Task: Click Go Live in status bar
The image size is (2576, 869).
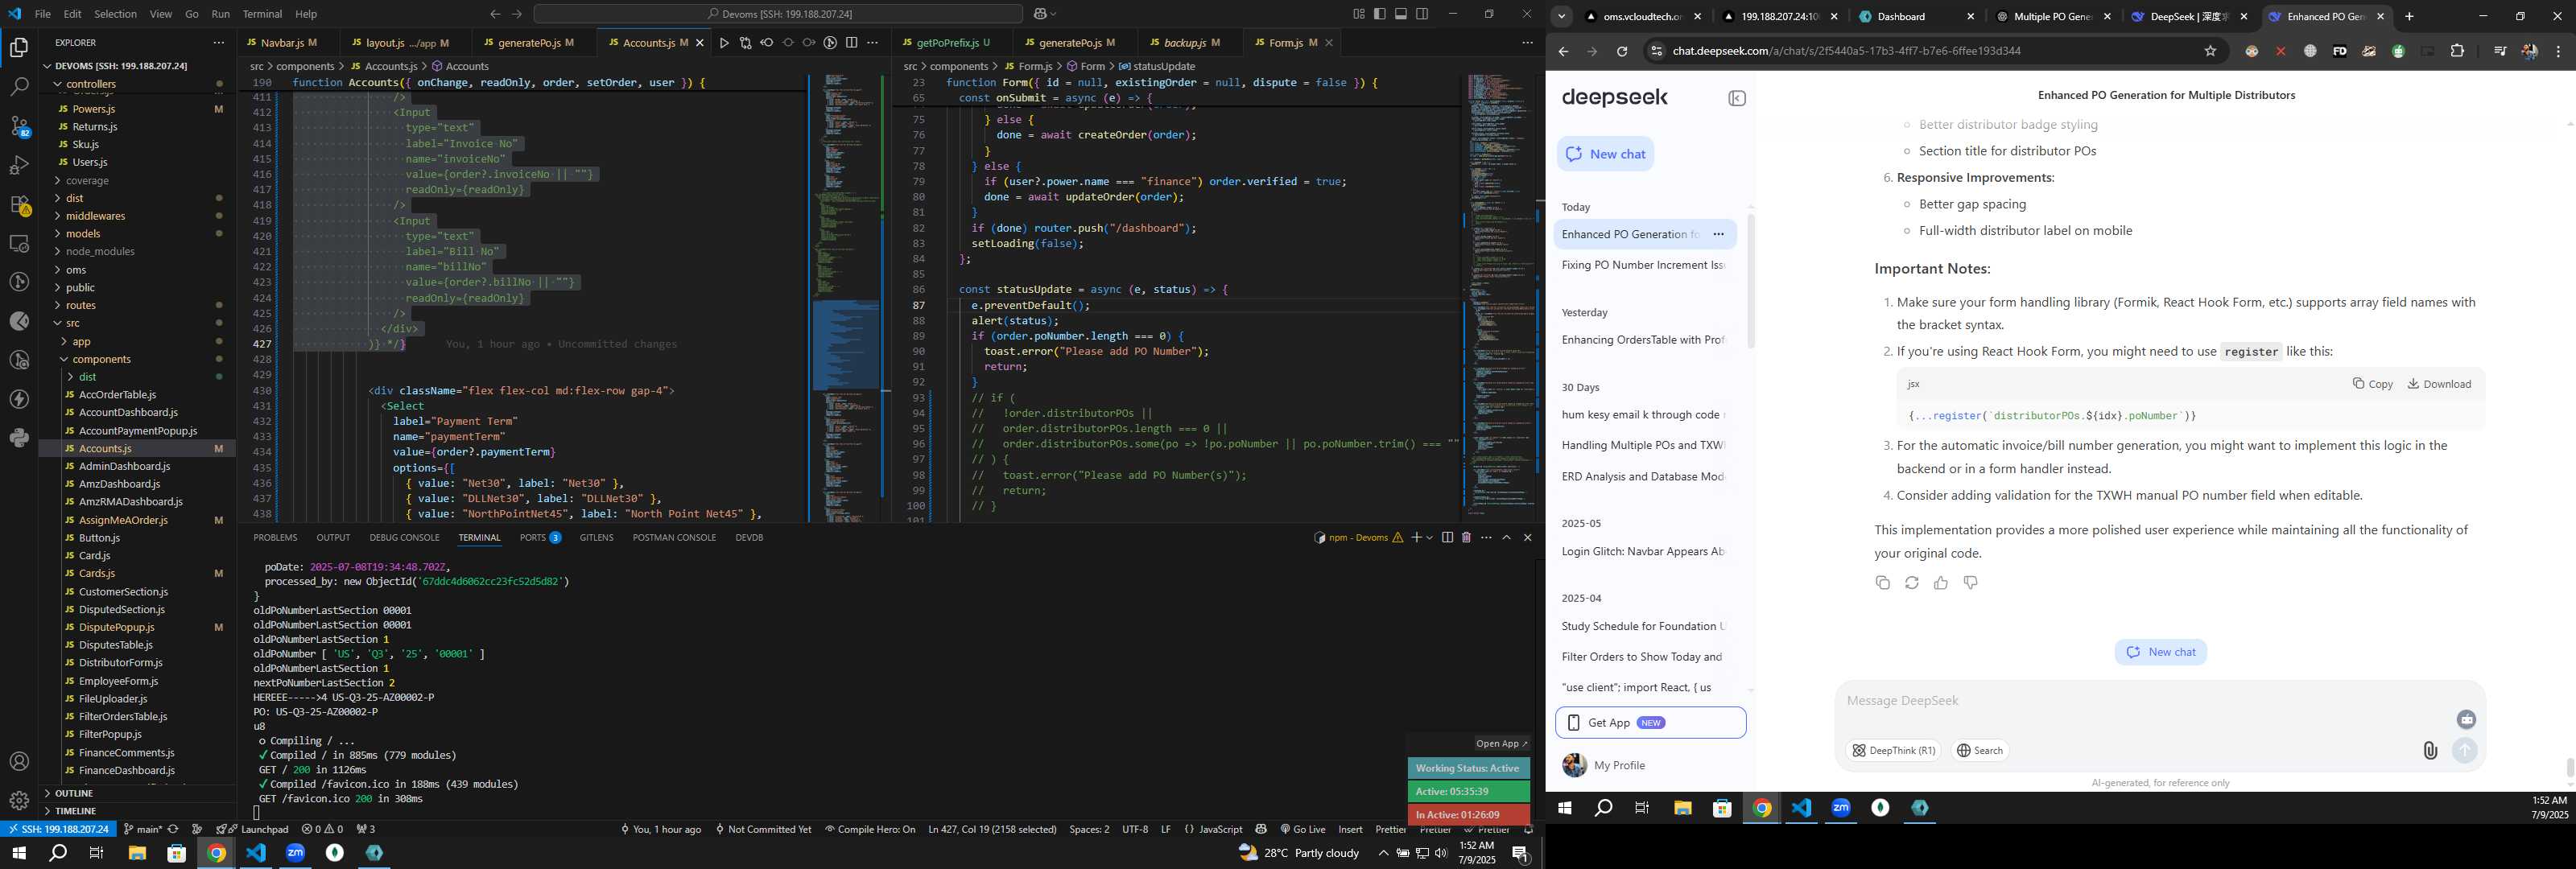Action: [x=1302, y=829]
